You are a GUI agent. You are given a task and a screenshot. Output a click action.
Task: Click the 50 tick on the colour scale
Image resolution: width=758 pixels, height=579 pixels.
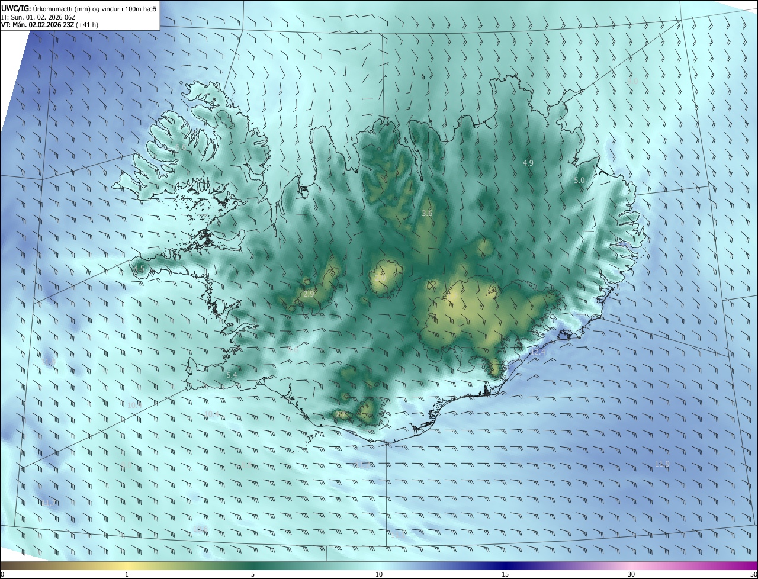coord(753,575)
